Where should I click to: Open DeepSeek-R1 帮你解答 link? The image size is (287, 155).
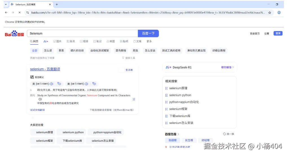coord(227,67)
